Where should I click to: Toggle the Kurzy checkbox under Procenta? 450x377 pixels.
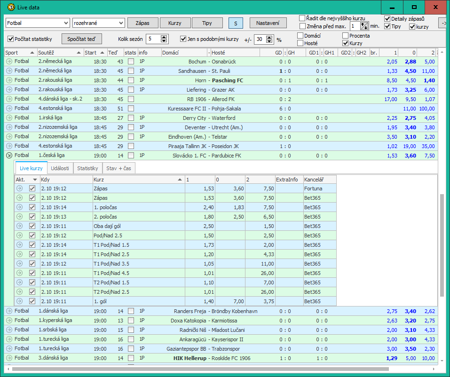[345, 43]
